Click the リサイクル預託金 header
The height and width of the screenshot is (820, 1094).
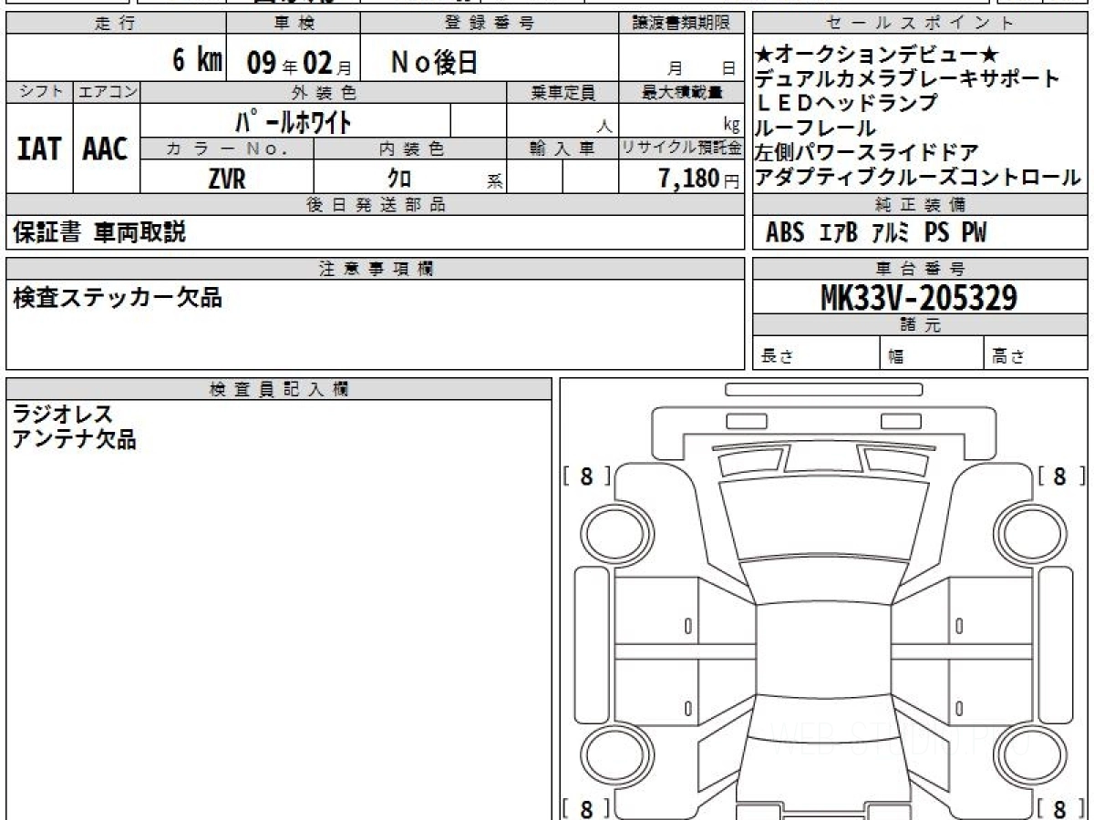(x=681, y=149)
